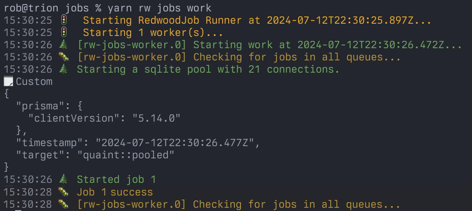
Task: Click the traffic light icon beside "Starting RedwoodJob Runner"
Action: (x=63, y=20)
